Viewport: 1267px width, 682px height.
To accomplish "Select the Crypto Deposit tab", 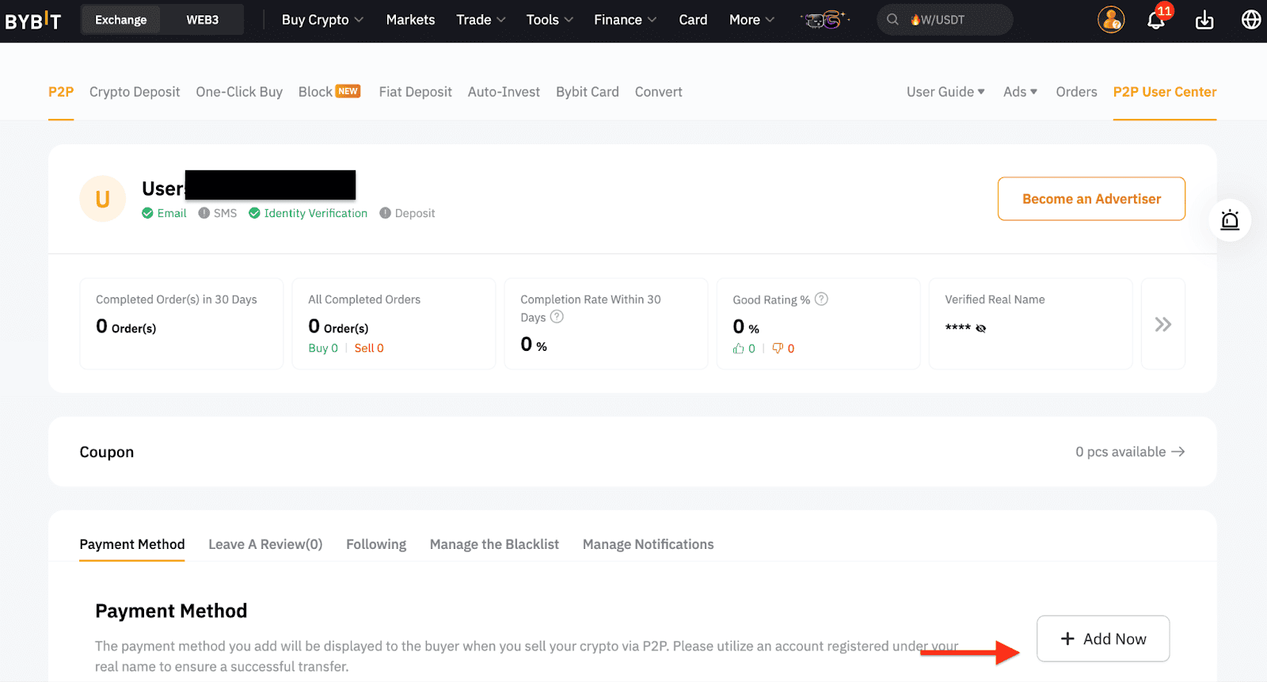I will 135,92.
